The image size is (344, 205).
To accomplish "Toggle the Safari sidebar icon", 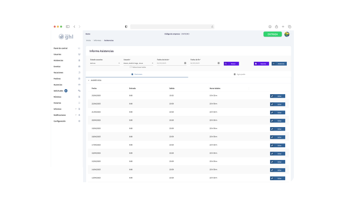I will tap(67, 26).
